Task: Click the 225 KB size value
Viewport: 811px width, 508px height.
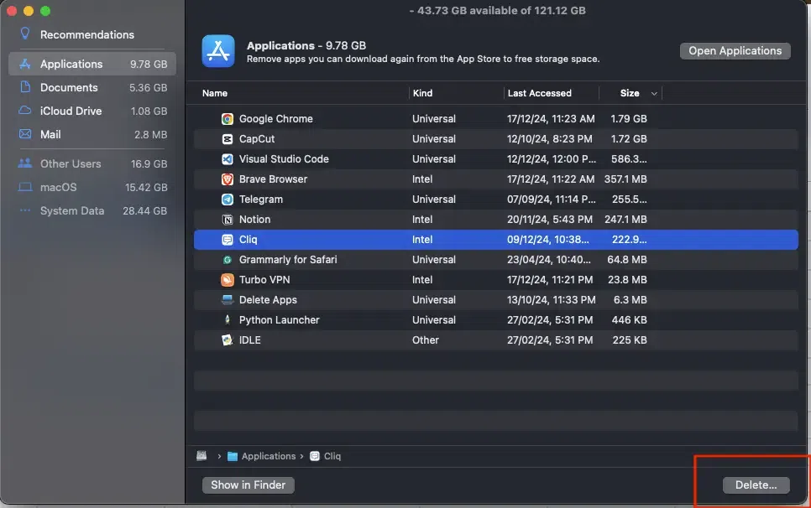Action: pyautogui.click(x=630, y=340)
